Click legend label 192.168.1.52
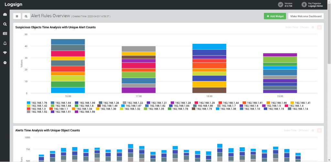The height and width of the screenshot is (162, 331). [x=39, y=112]
